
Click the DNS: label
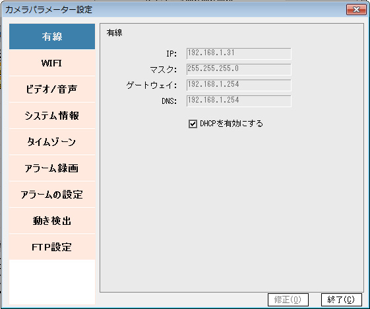[170, 101]
